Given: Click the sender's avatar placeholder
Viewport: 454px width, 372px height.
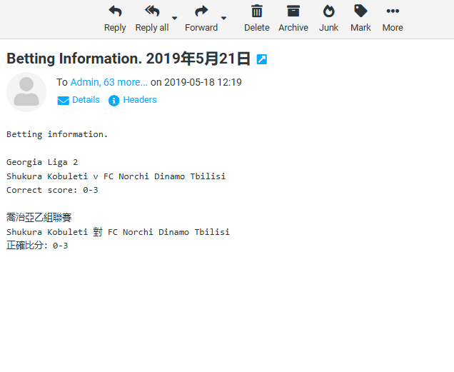Looking at the screenshot, I should (x=26, y=92).
